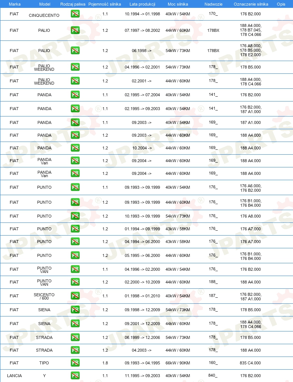
Task: Click fuel icon for PUNTO 04.1994 row
Action: [x=75, y=242]
